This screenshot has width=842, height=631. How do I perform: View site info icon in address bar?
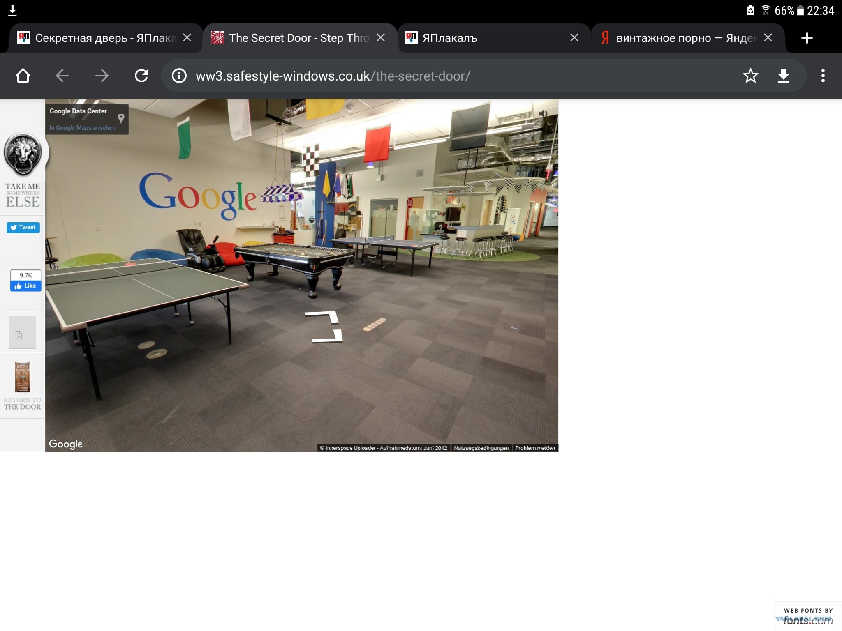179,76
